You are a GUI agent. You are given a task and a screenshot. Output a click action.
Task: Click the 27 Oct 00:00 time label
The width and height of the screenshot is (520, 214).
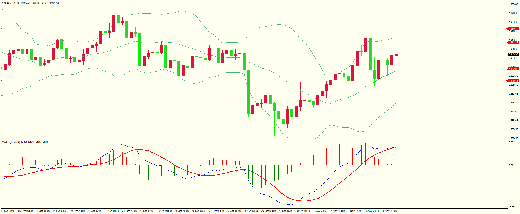pos(216,211)
